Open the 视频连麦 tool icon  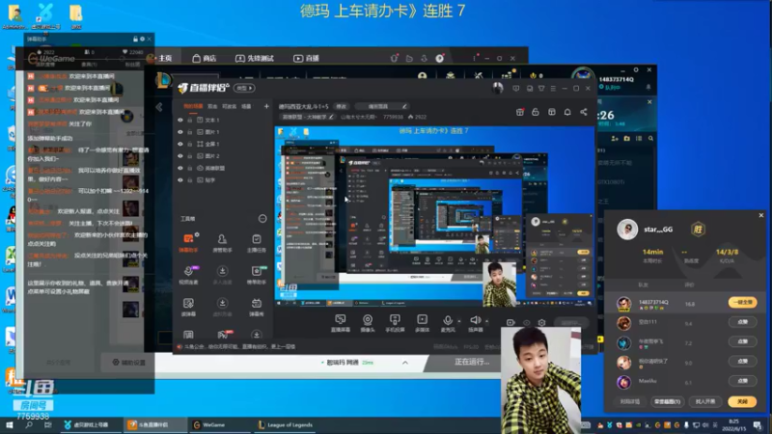(x=188, y=275)
